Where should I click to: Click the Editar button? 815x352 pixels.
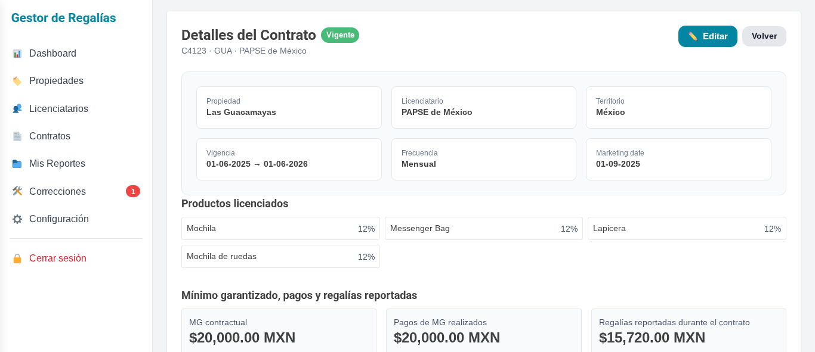(708, 36)
